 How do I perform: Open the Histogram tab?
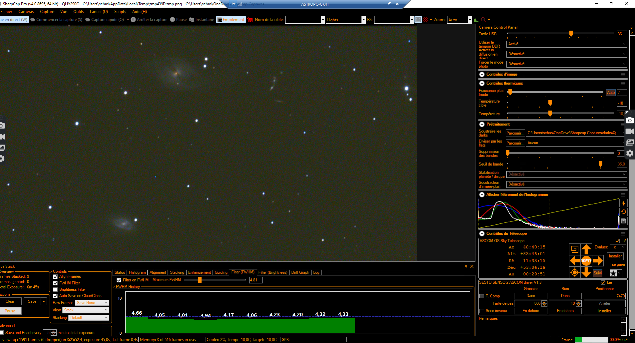click(137, 272)
